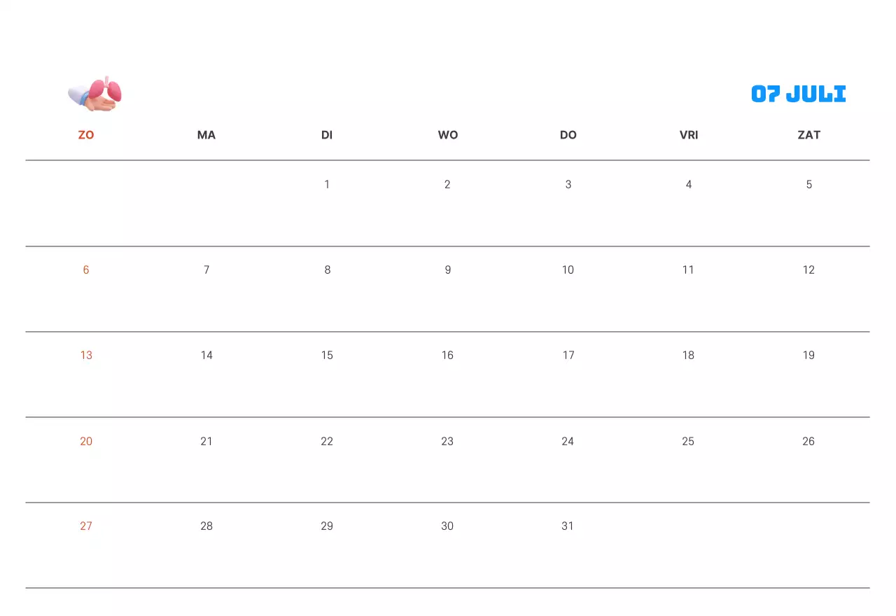Image resolution: width=896 pixels, height=616 pixels.
Task: Select Sunday the 27th
Action: [x=86, y=526]
